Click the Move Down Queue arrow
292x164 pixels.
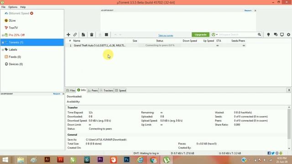120,35
